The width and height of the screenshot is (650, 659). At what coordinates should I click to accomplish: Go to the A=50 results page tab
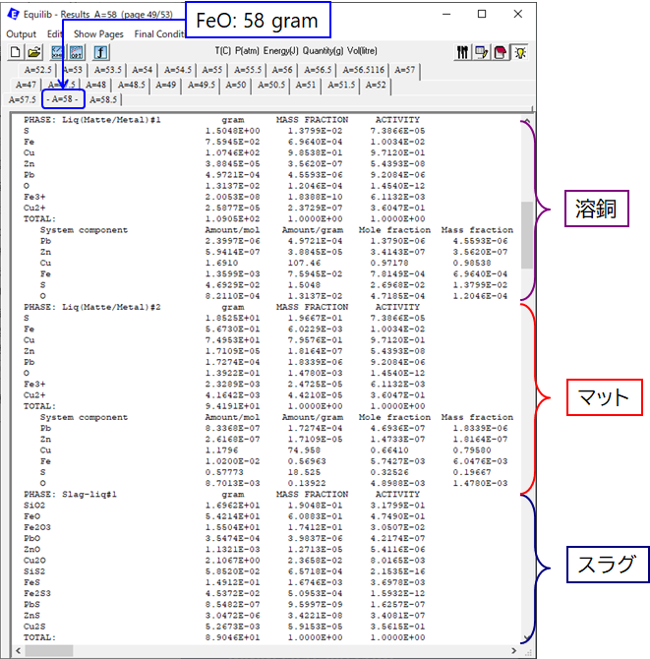pyautogui.click(x=235, y=85)
